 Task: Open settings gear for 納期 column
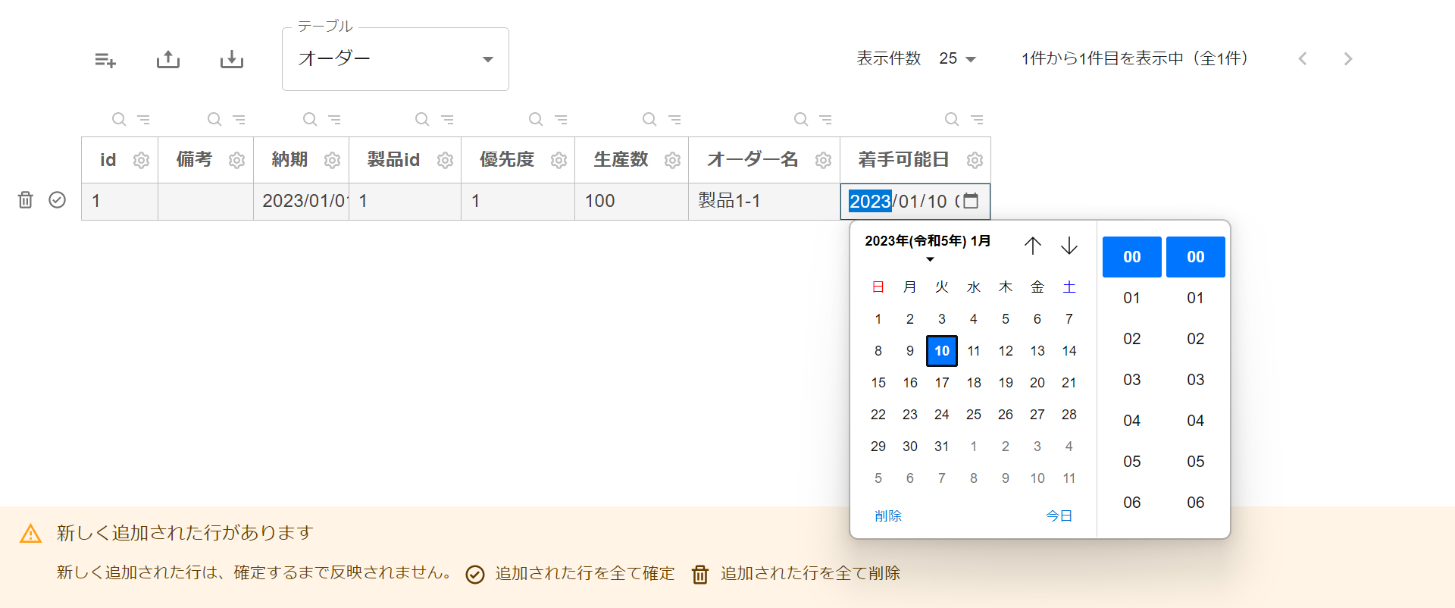tap(332, 160)
